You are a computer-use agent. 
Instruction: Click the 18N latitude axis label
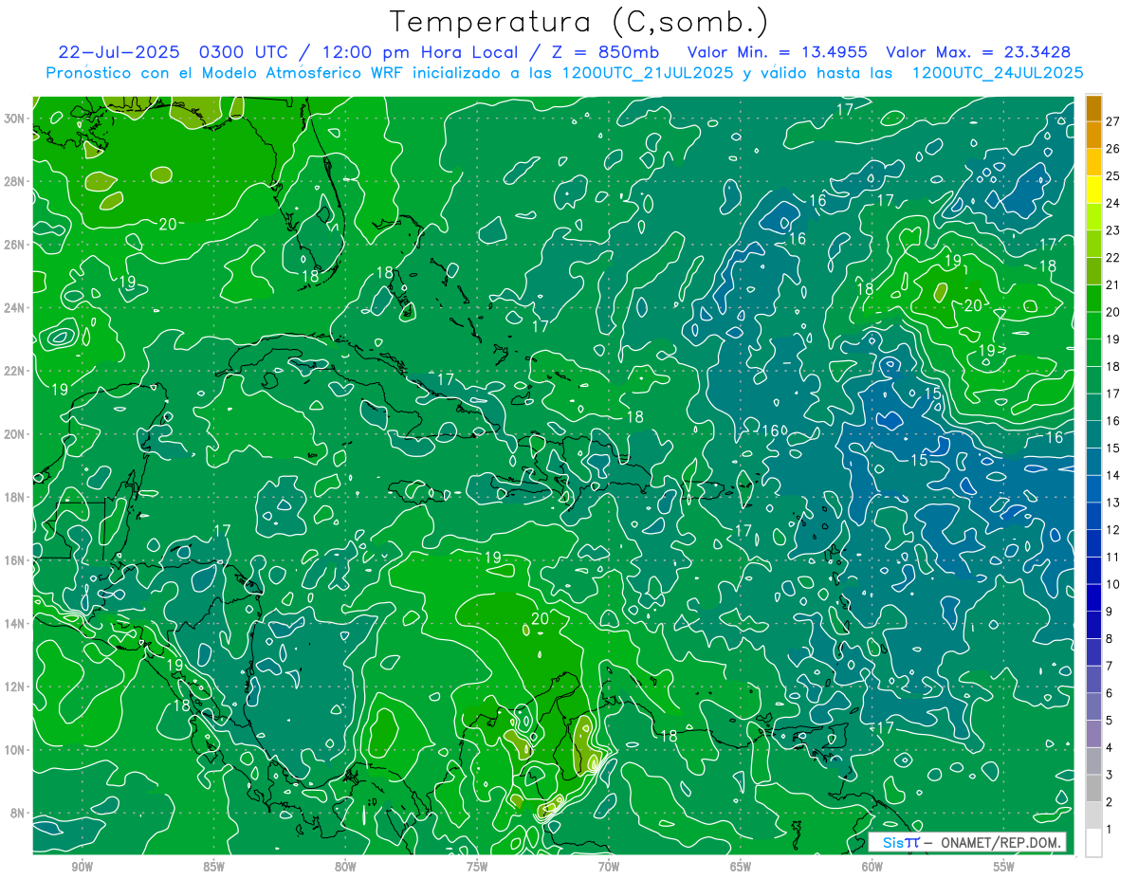point(14,497)
